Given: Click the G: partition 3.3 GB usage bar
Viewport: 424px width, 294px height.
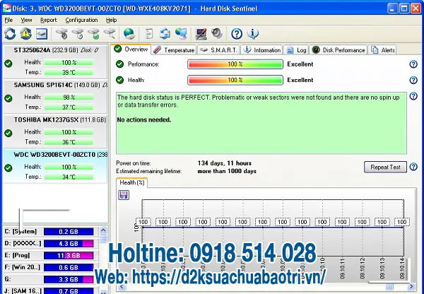Looking at the screenshot, I should click(69, 279).
